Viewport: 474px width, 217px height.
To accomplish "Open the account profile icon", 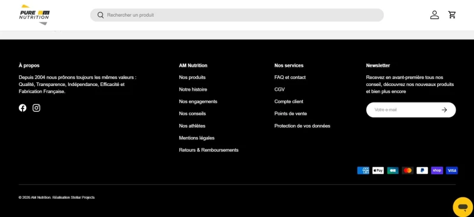I will click(434, 15).
